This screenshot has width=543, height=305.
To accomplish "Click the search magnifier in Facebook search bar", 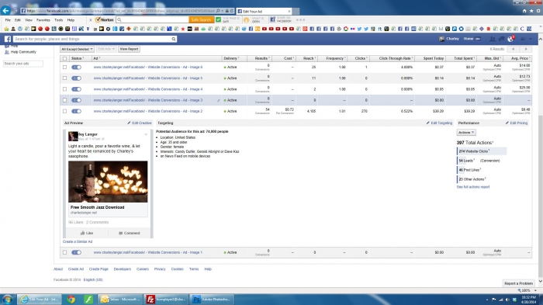I will (174, 39).
